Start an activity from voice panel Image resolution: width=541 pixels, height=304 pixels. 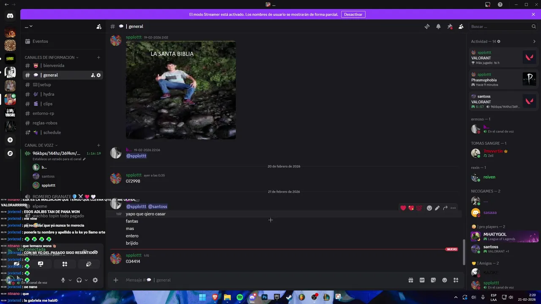(x=65, y=264)
